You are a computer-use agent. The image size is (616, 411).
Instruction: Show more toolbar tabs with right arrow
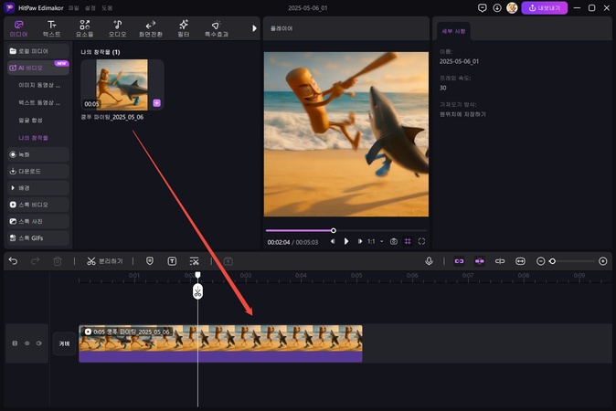tap(254, 28)
